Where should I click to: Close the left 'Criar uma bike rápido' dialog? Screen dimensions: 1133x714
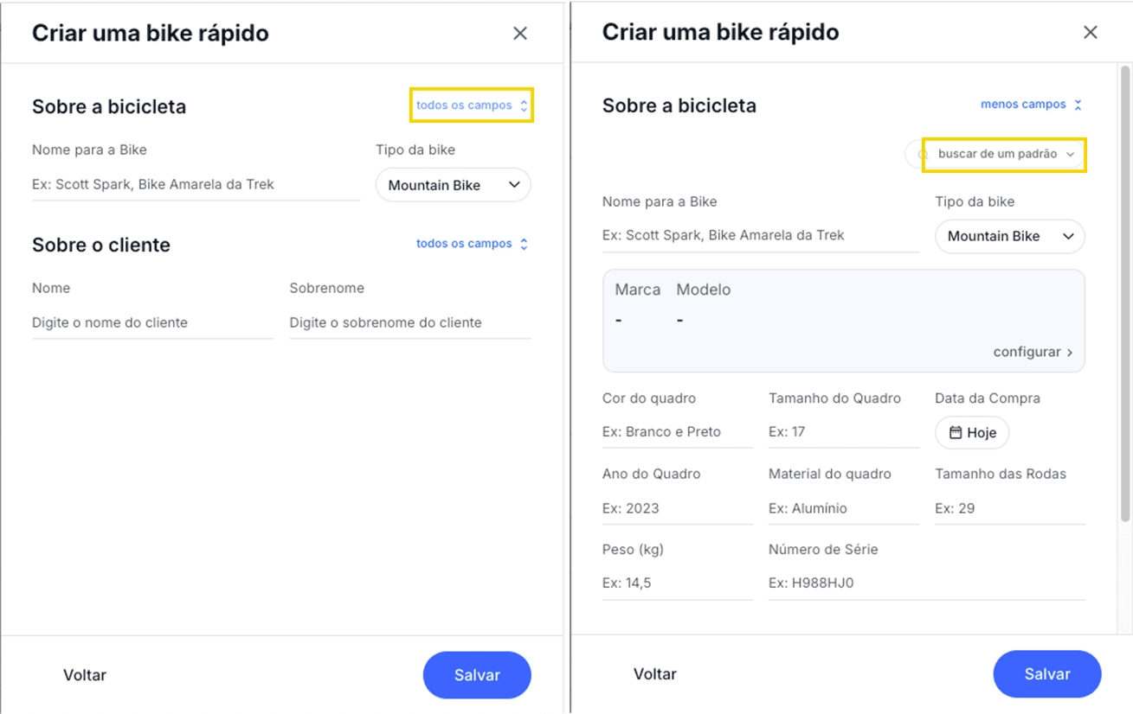pyautogui.click(x=520, y=34)
